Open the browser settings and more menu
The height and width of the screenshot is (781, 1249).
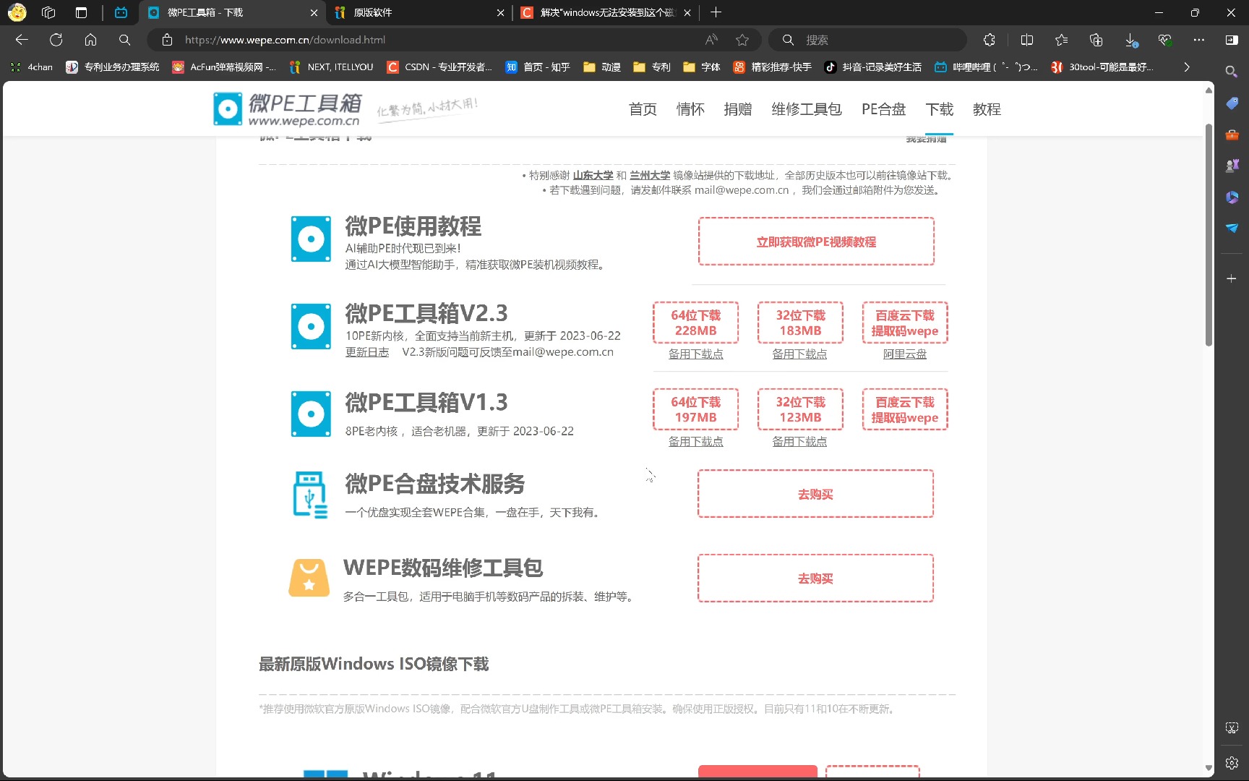pyautogui.click(x=1199, y=40)
